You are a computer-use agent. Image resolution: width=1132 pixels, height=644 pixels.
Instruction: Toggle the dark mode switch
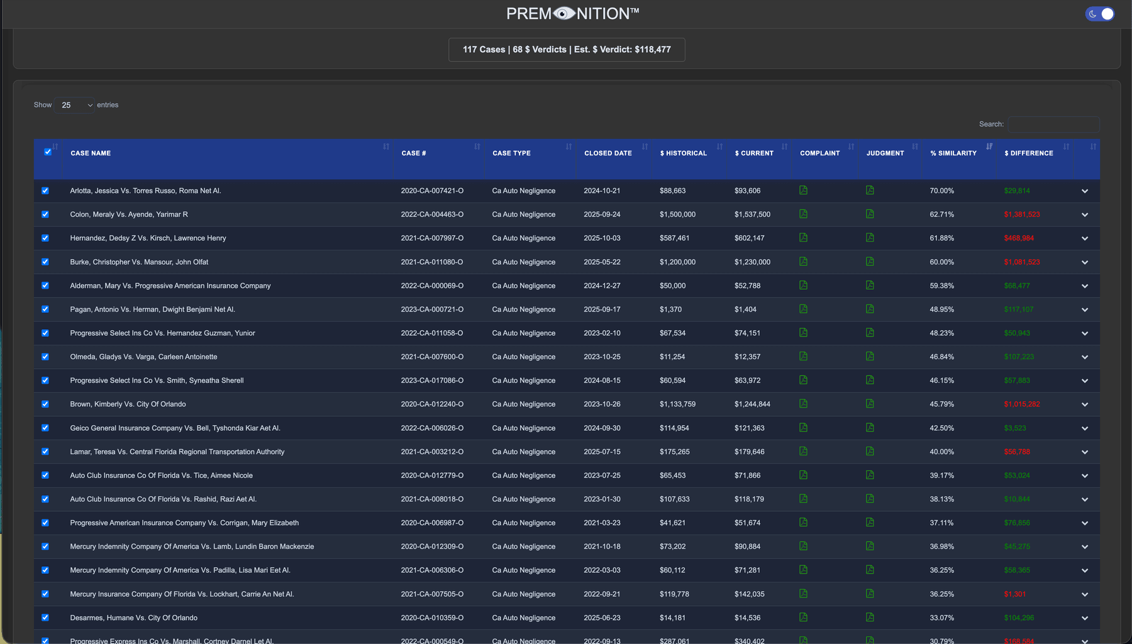pos(1100,14)
